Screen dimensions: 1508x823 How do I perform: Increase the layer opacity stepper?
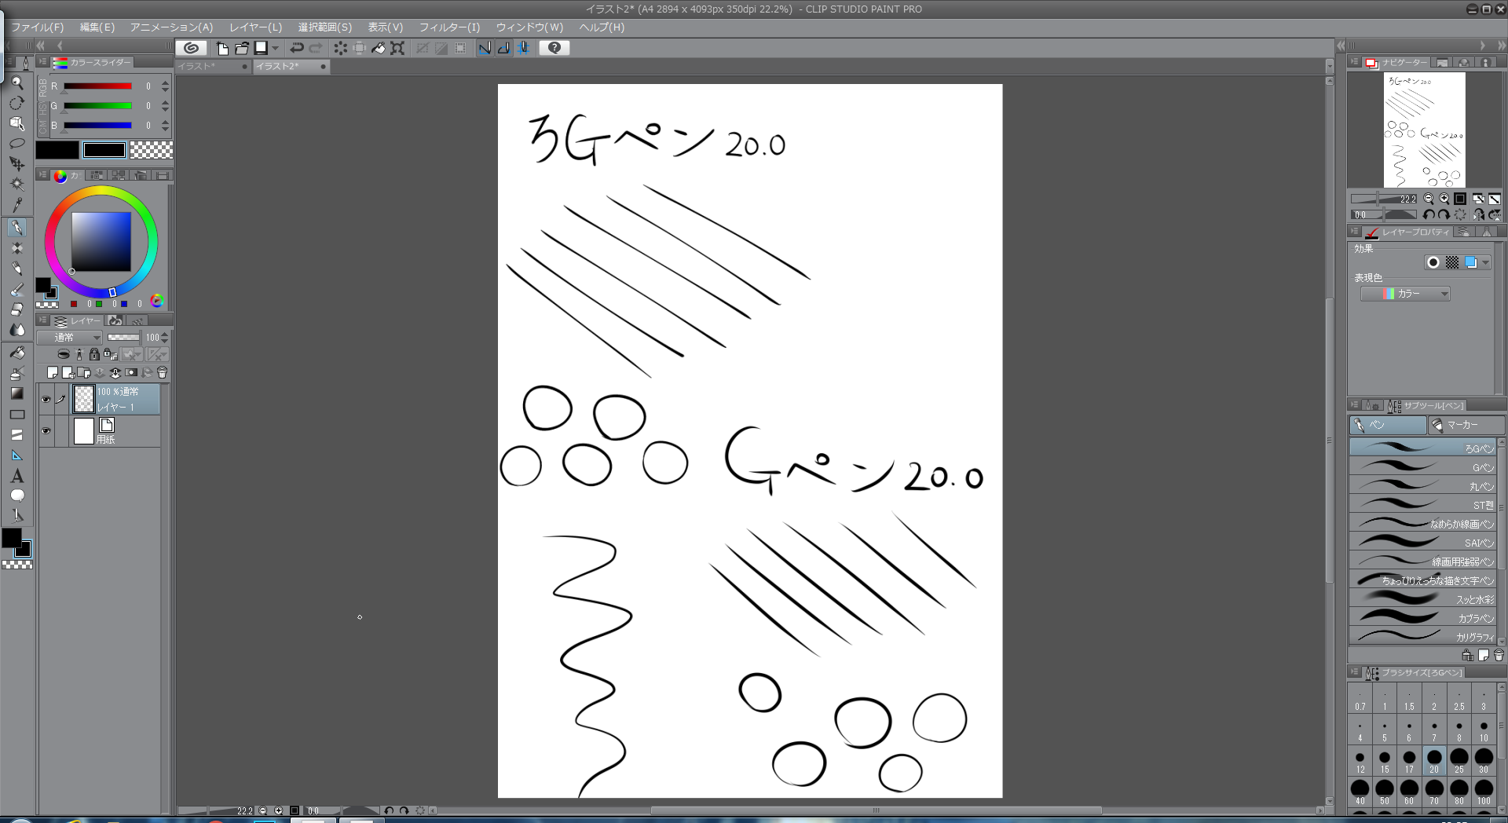pyautogui.click(x=164, y=335)
